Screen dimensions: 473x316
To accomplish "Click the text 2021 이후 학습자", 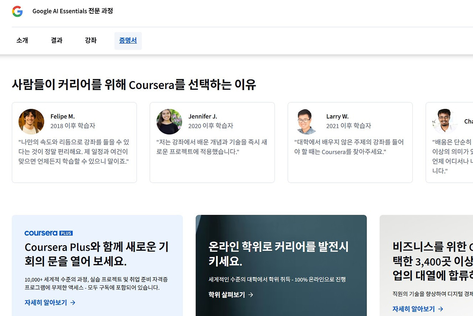I will (x=348, y=126).
